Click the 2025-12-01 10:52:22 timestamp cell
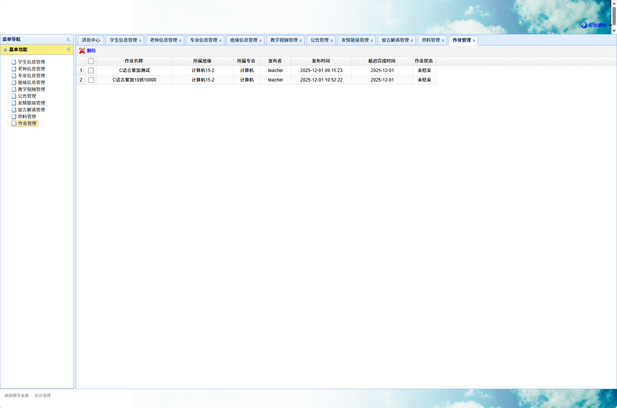The image size is (617, 408). [x=321, y=80]
